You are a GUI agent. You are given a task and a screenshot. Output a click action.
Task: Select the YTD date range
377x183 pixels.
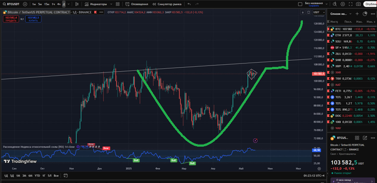[x=37, y=175]
